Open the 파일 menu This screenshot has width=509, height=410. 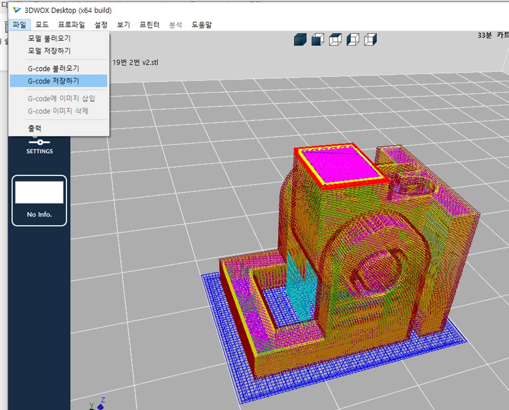pyautogui.click(x=20, y=25)
